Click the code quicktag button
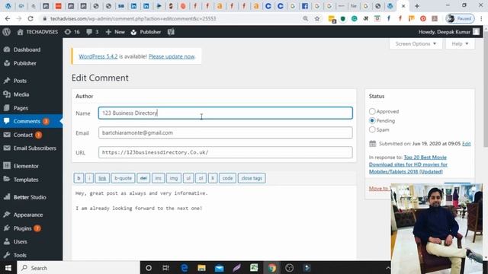Screen dimensions: 488x274 click(x=227, y=178)
